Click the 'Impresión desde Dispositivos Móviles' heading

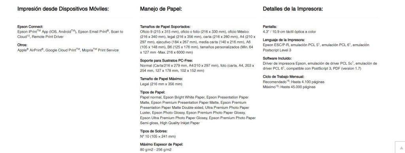[x=63, y=9]
